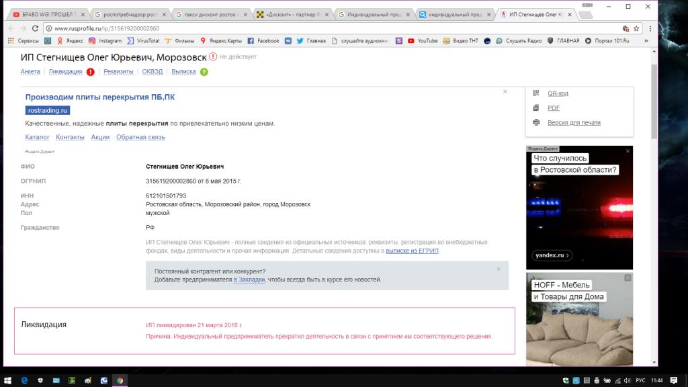Viewport: 688px width, 387px height.
Task: Switch to the такси дисконт ростов tab
Action: pos(210,15)
